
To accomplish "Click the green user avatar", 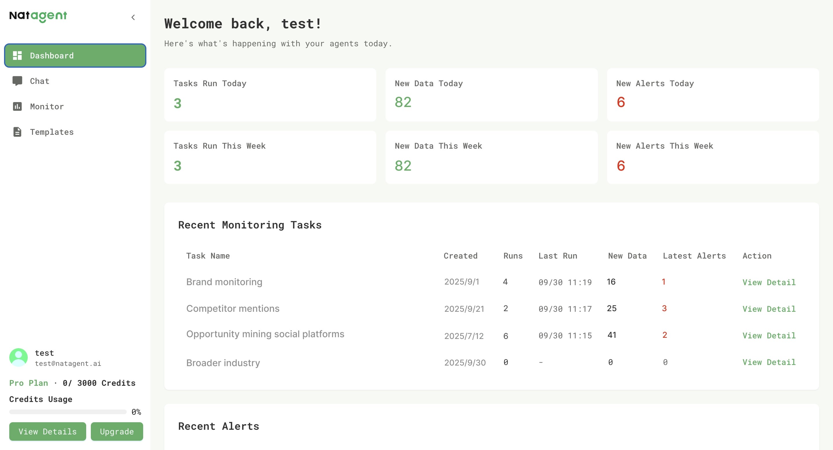I will click(x=19, y=357).
